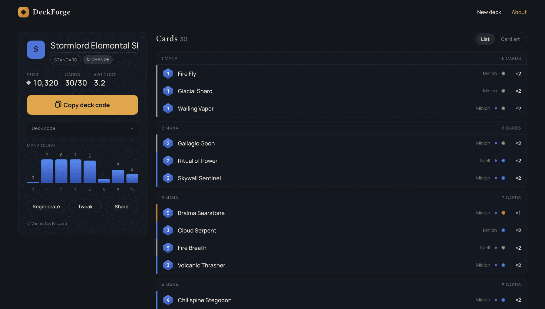Collapse the 3 MANA group header

tap(341, 198)
